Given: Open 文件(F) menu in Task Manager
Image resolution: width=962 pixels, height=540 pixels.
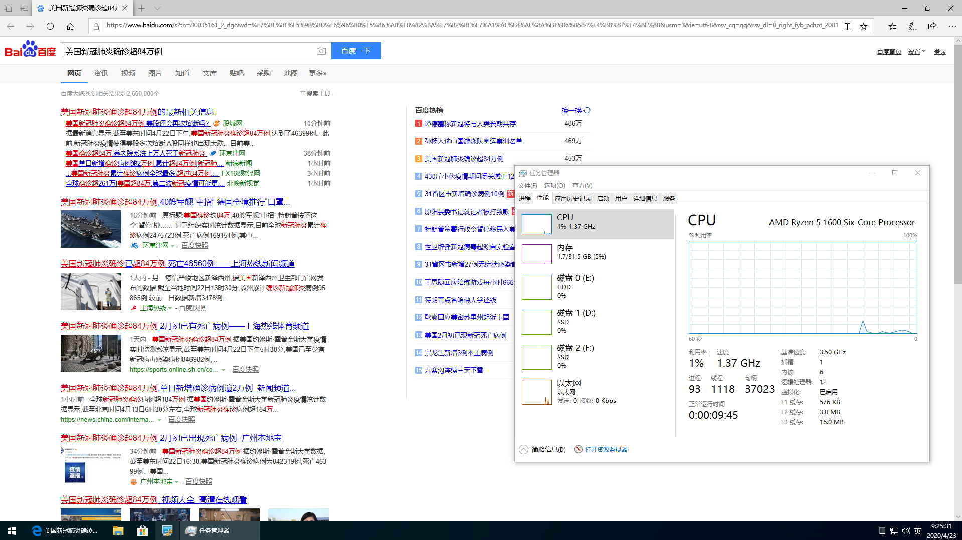Looking at the screenshot, I should tap(527, 186).
